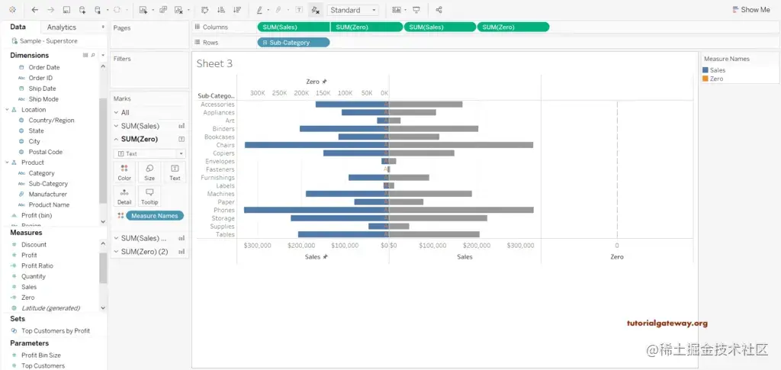
Task: Click the Dimensions search magnifier icon
Action: [92, 55]
